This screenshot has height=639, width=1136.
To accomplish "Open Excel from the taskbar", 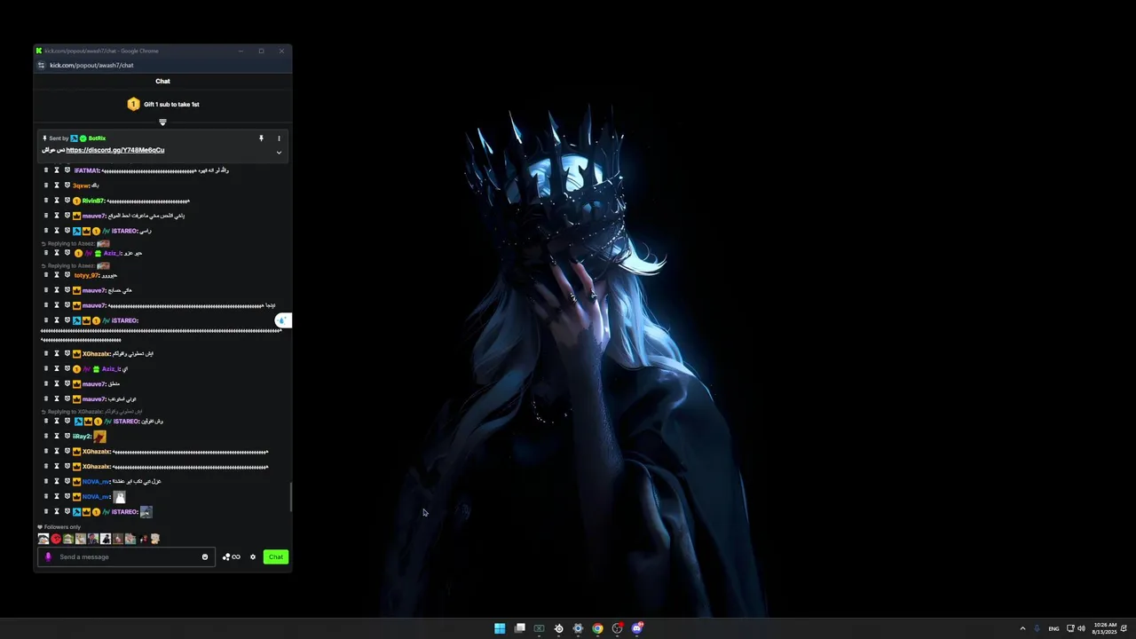I will pyautogui.click(x=539, y=628).
